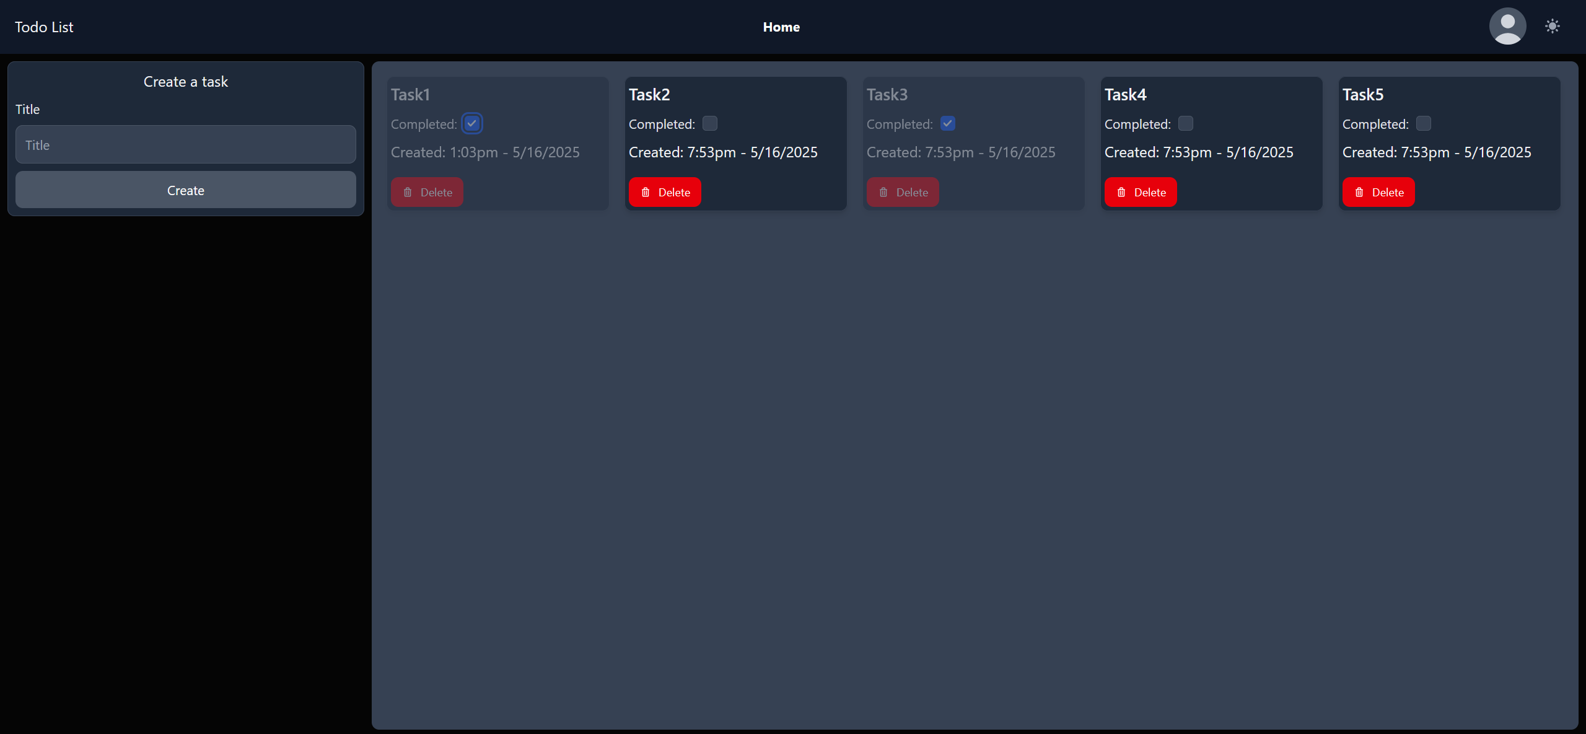Delete Task2
The width and height of the screenshot is (1586, 734).
(665, 192)
